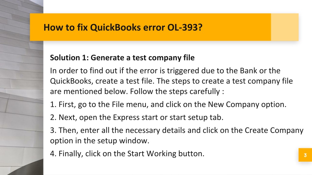Click step 3 about Create Company option
Image resolution: width=312 pixels, height=175 pixels.
[177, 135]
